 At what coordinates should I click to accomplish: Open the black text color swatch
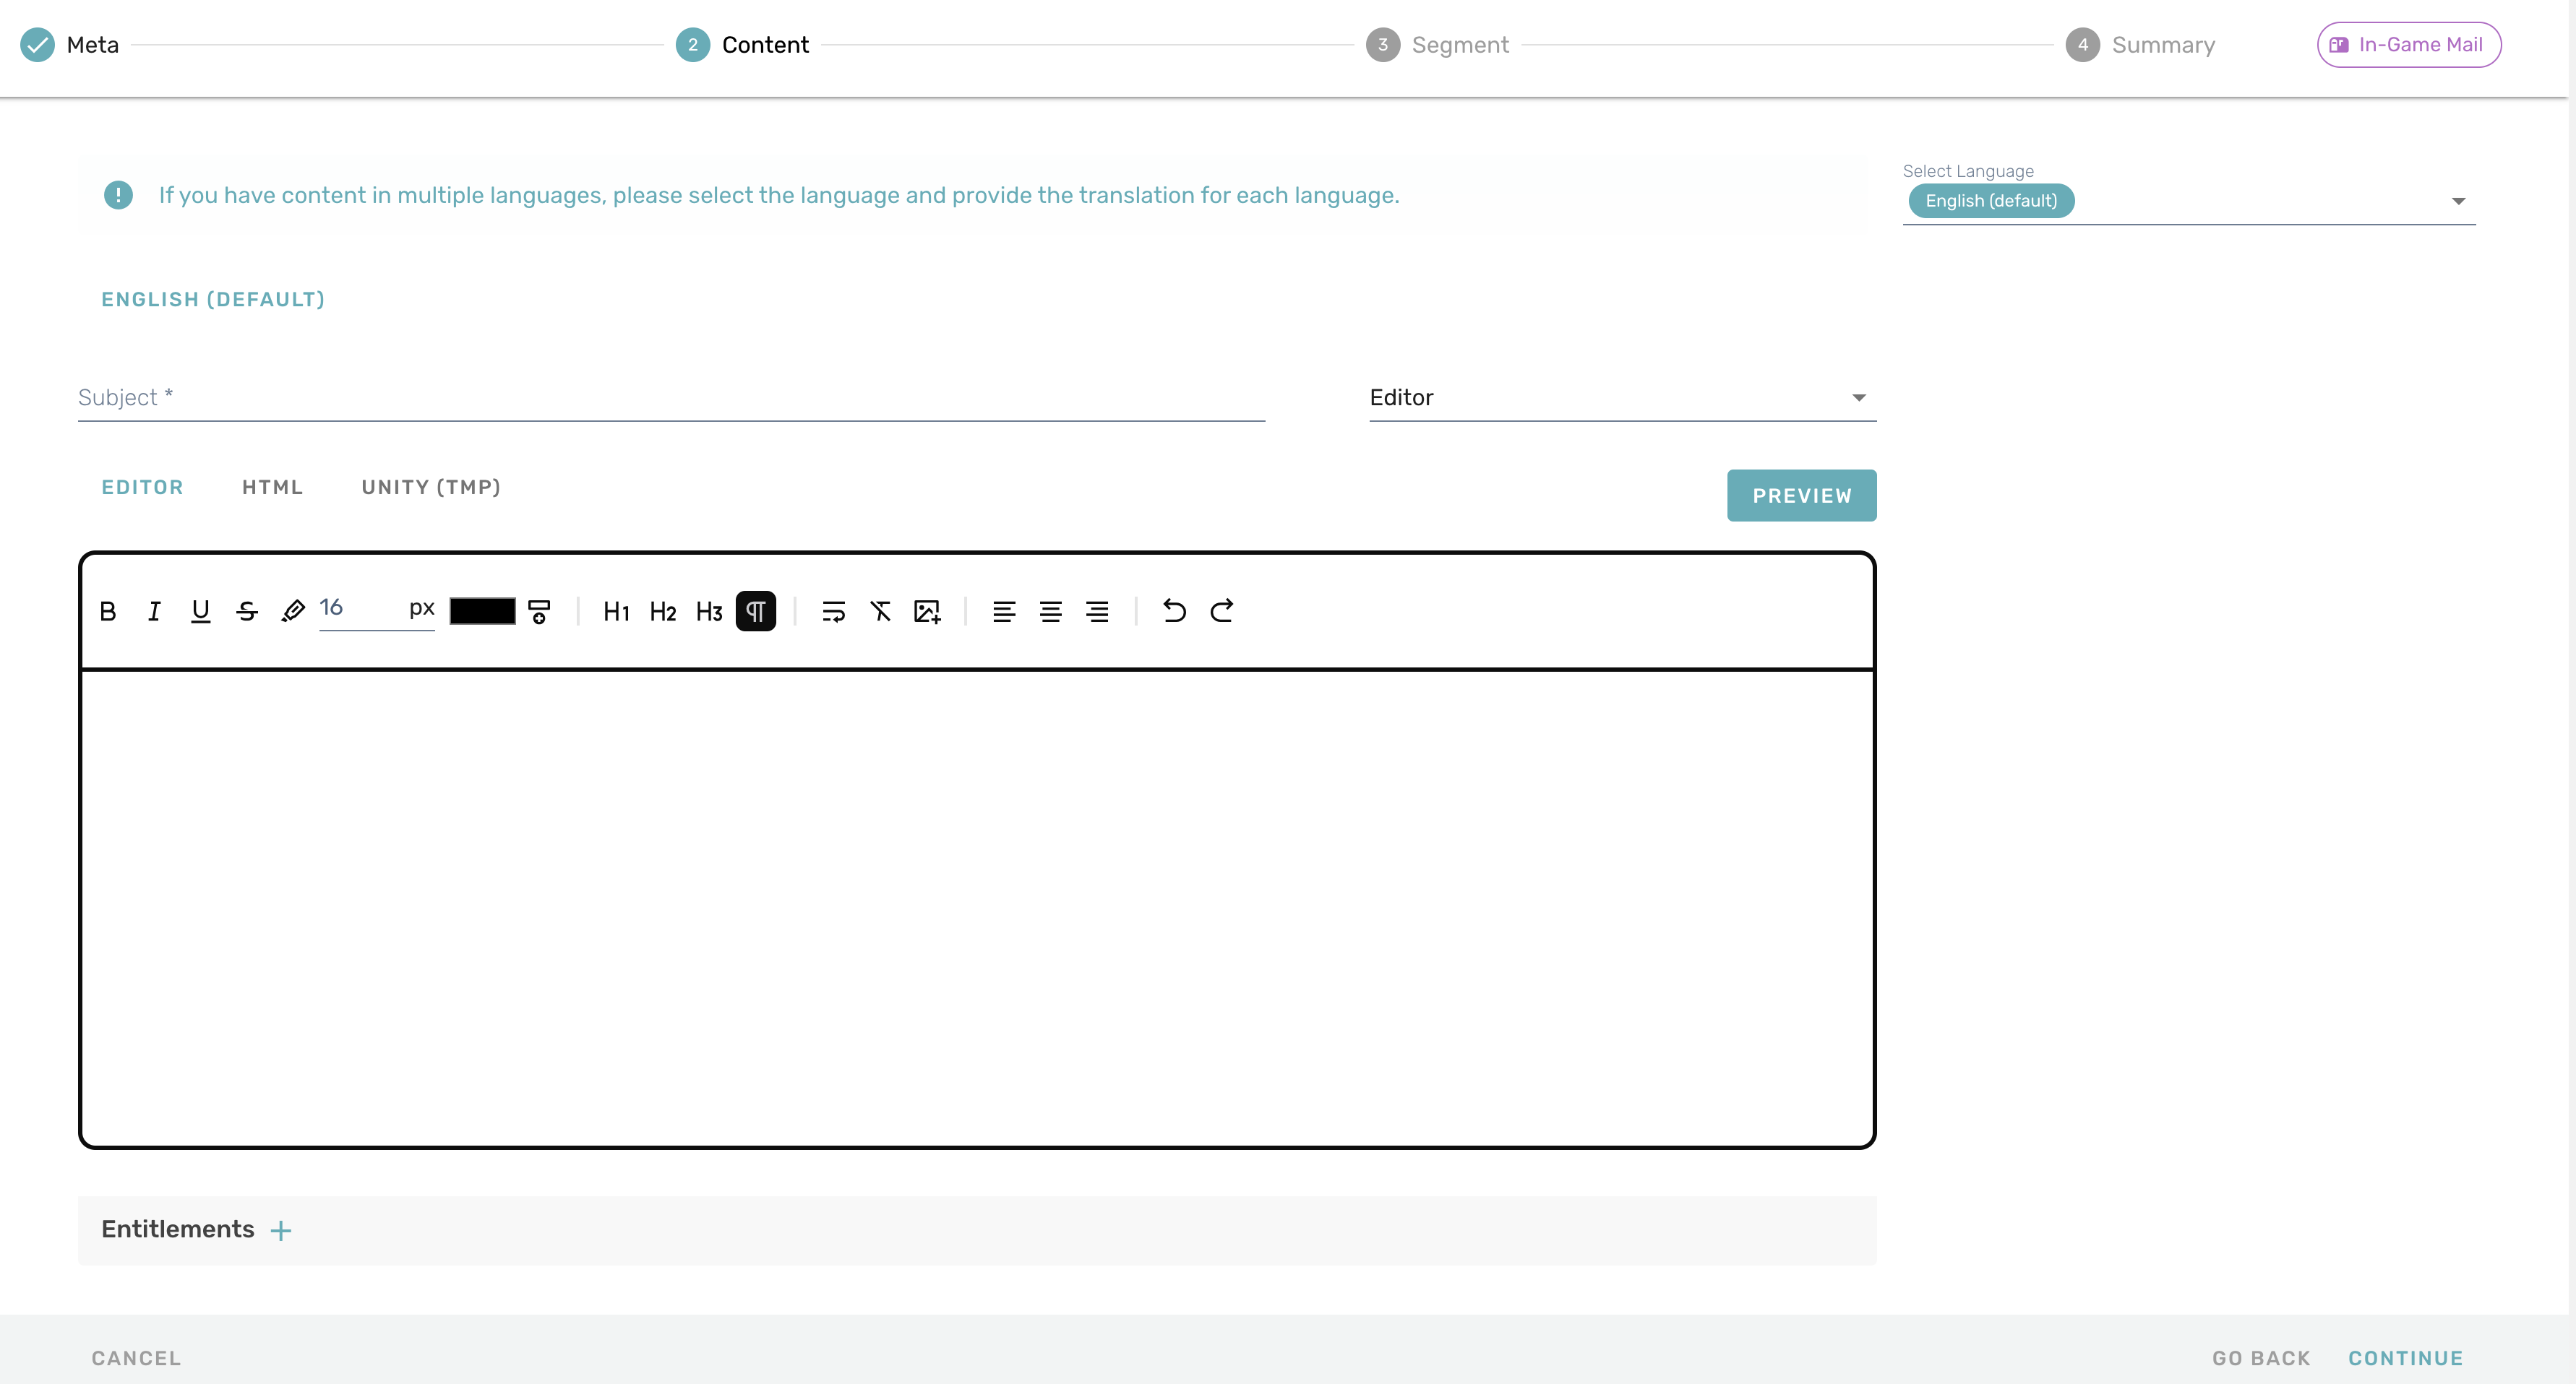(482, 612)
